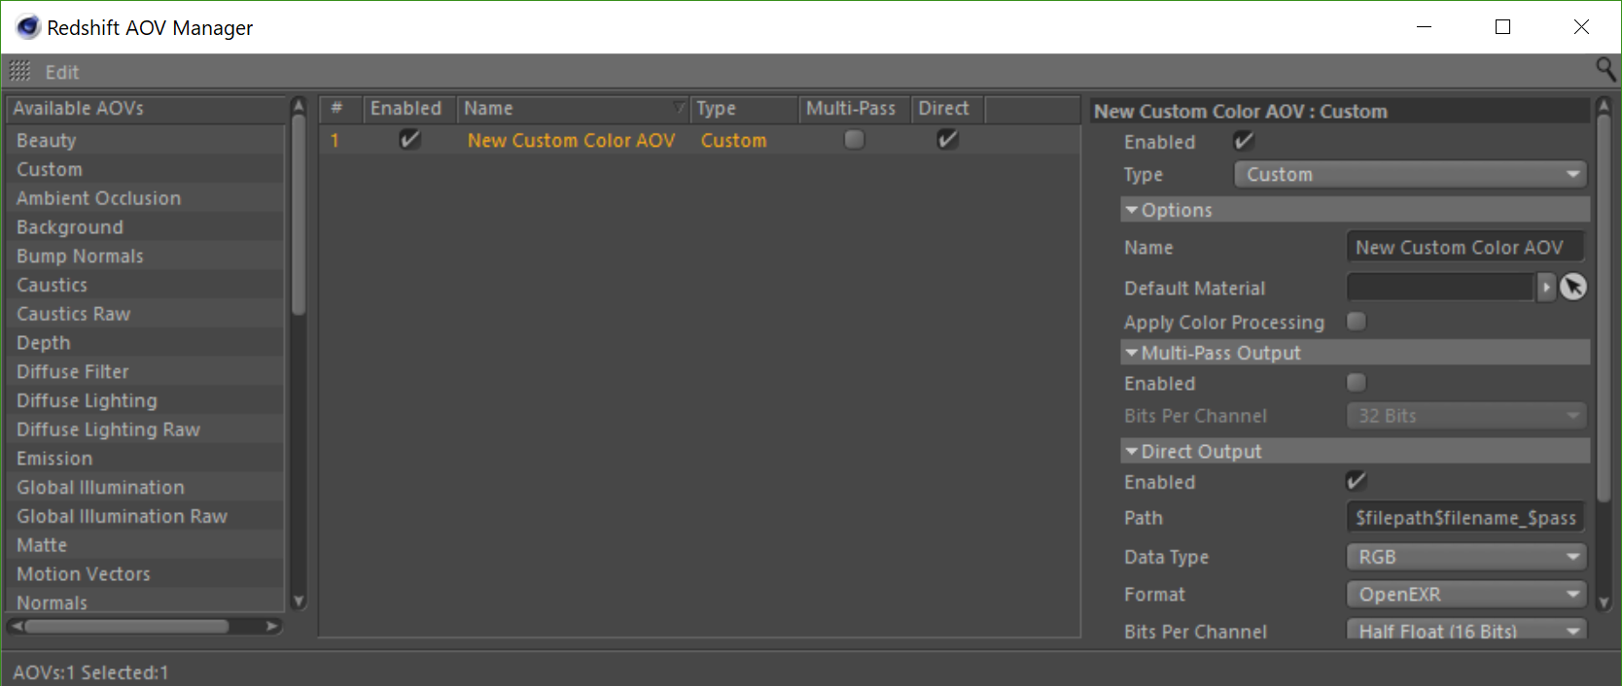Select Beauty in Available AOVs
1622x686 pixels.
pyautogui.click(x=146, y=140)
